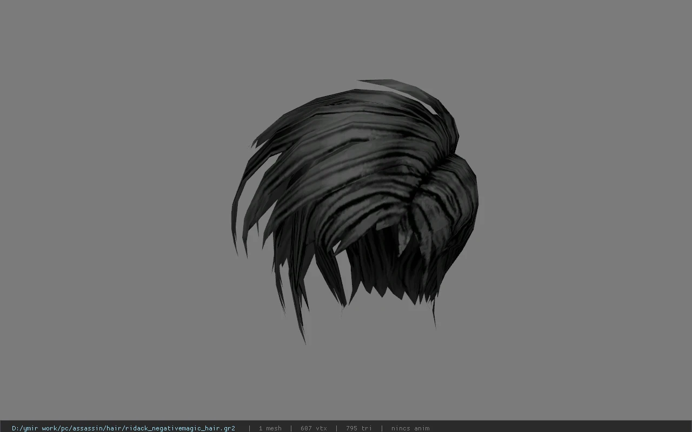The height and width of the screenshot is (432, 692).
Task: Click the '1 mesh' status entry
Action: click(270, 428)
